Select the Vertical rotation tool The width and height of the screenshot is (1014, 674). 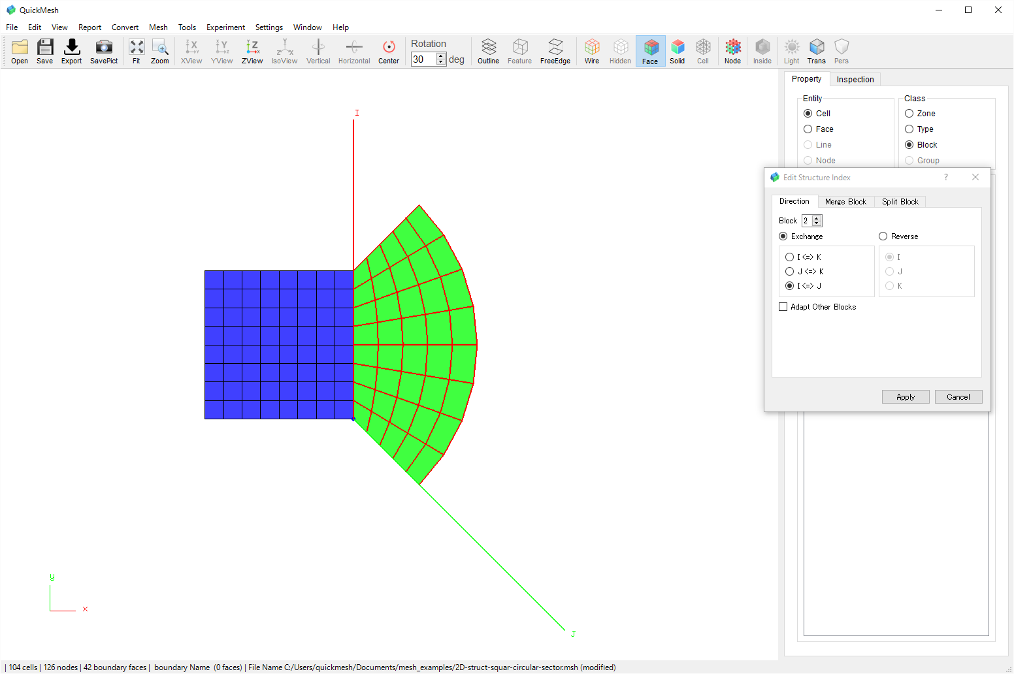(x=318, y=51)
